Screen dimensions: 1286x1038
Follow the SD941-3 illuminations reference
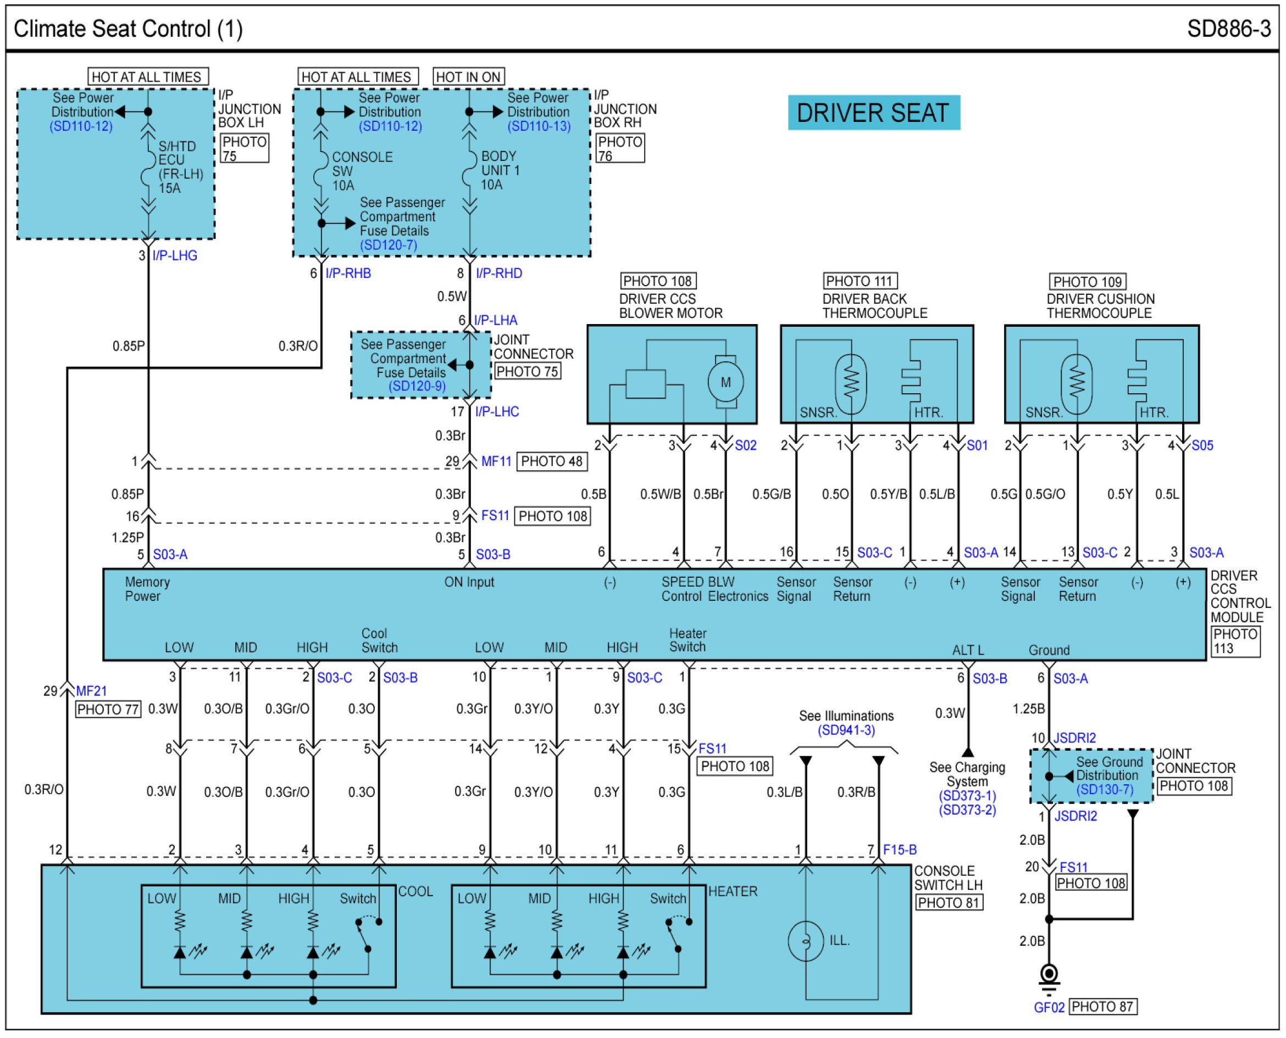pyautogui.click(x=846, y=730)
